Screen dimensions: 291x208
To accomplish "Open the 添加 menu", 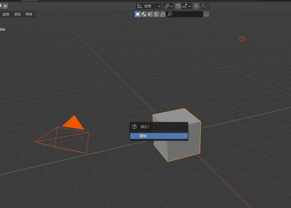I will 18,14.
